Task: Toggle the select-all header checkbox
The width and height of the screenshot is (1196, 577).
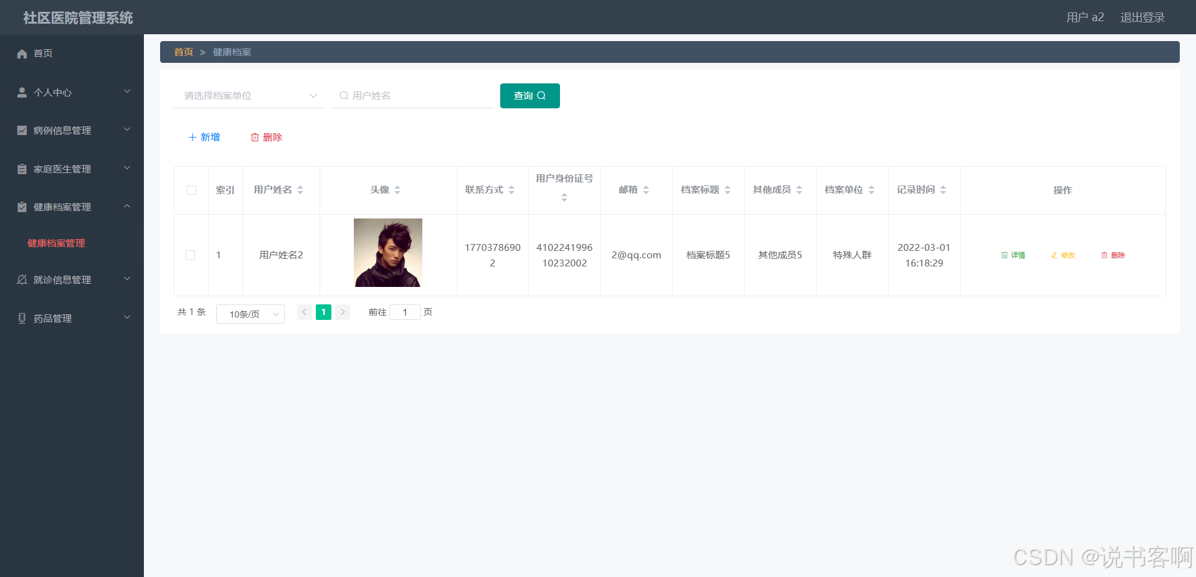Action: 191,190
